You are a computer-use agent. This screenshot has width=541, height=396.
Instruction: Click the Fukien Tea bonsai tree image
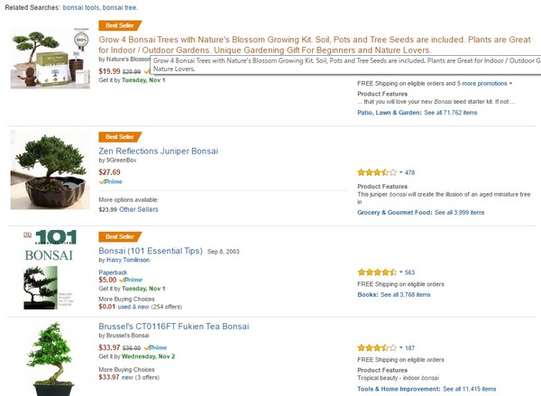(50, 356)
